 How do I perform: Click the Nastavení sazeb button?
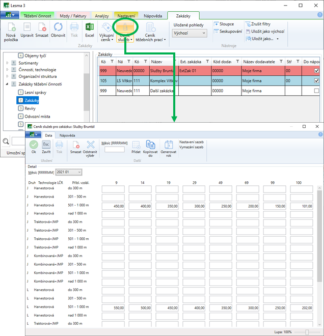click(x=191, y=142)
